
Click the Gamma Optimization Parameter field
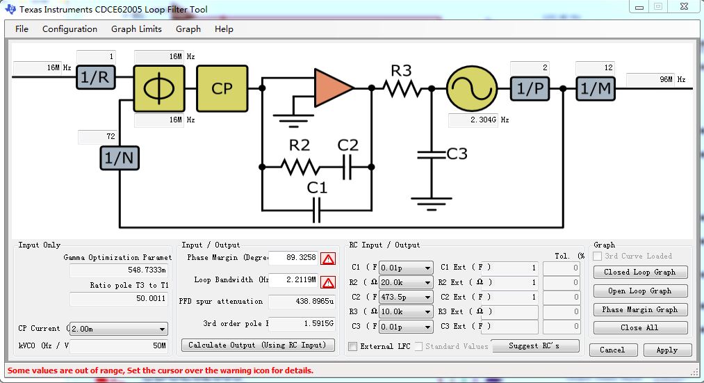pos(120,270)
